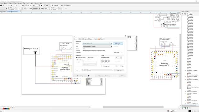
Task: Expand the Group of 12 Objects item
Action: (186, 71)
